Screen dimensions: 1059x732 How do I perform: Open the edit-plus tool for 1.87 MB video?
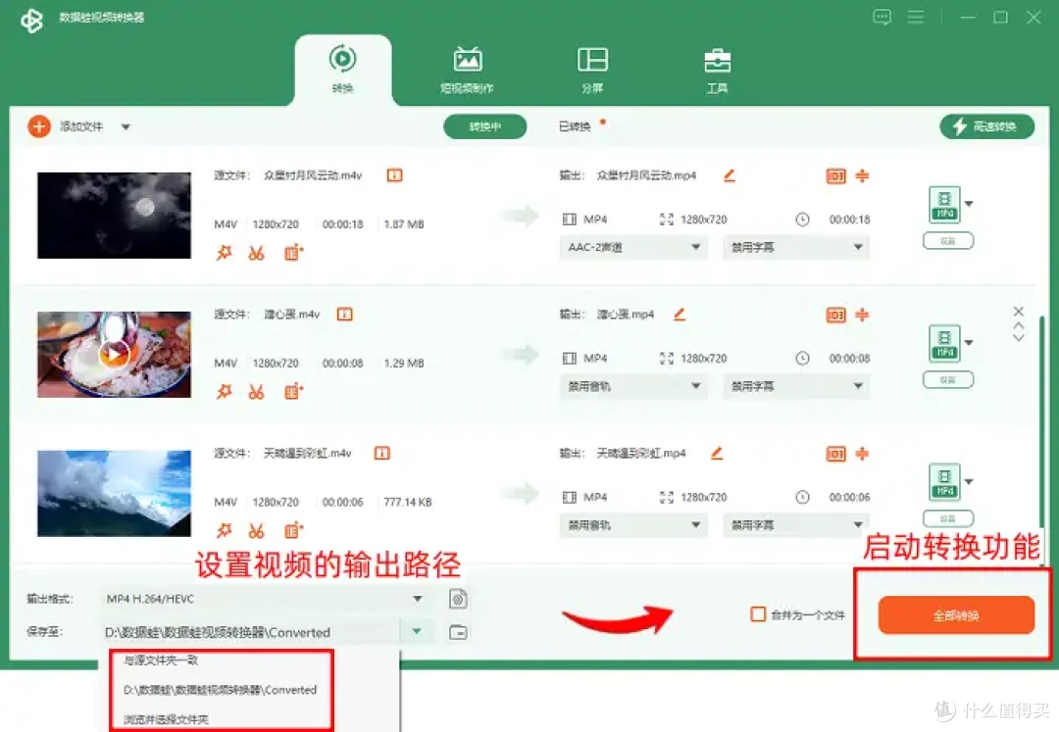tap(293, 253)
